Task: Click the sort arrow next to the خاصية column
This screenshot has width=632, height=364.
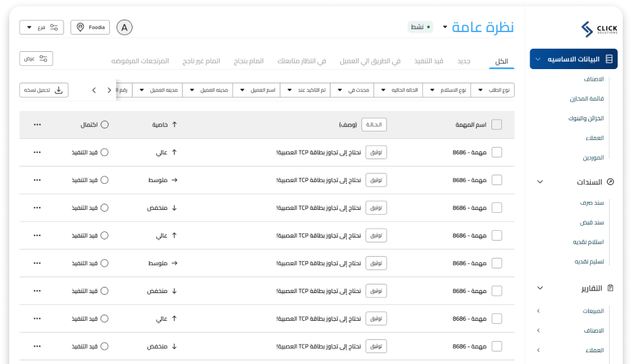Action: tap(174, 125)
